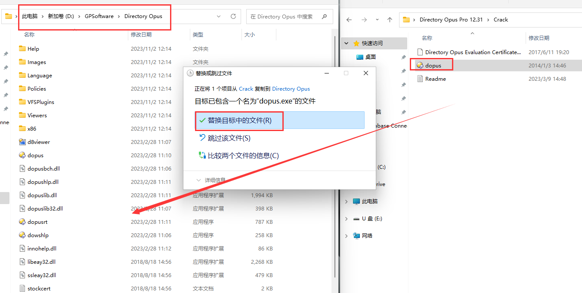
Task: Select the Viewers folder icon
Action: [x=22, y=115]
